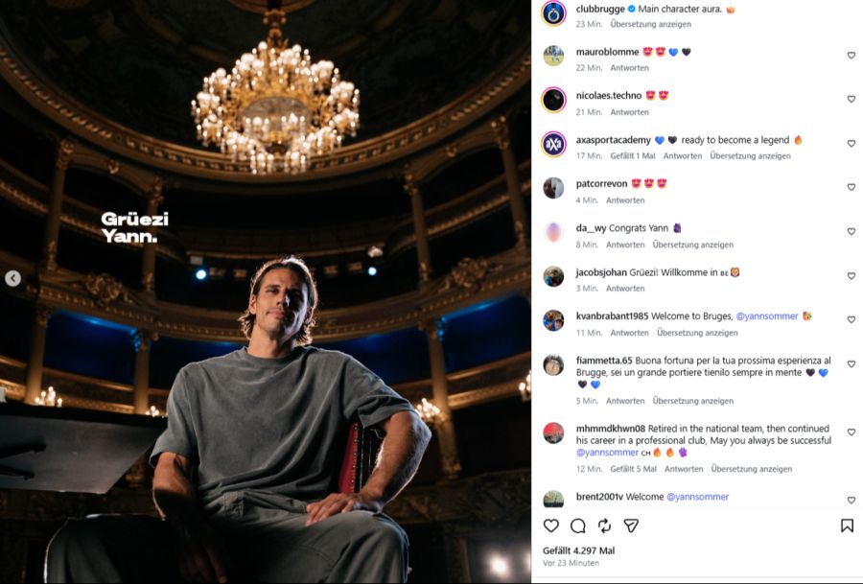Viewport: 863px width, 584px height.
Task: View likes on mhmmdkhwn08's comment, Gefällt 5 Mal
Action: click(633, 469)
